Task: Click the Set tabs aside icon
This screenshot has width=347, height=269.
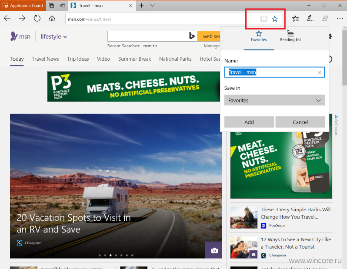Action: (x=63, y=6)
